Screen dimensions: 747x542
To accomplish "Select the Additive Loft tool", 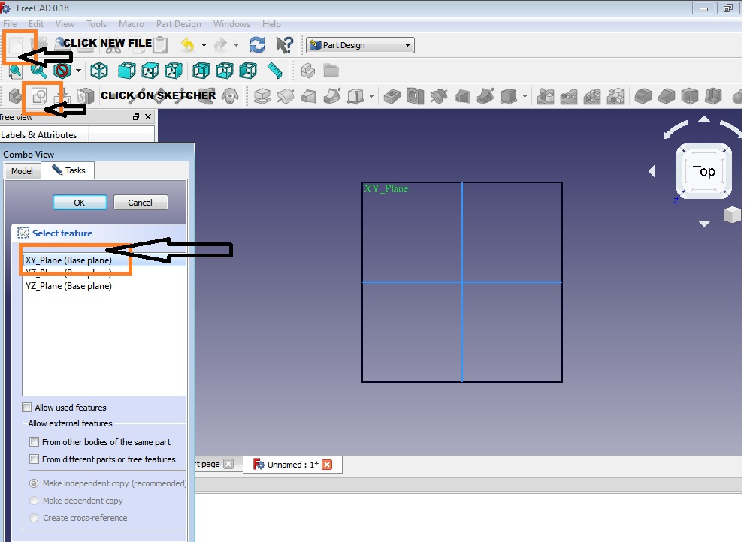I will (x=309, y=97).
